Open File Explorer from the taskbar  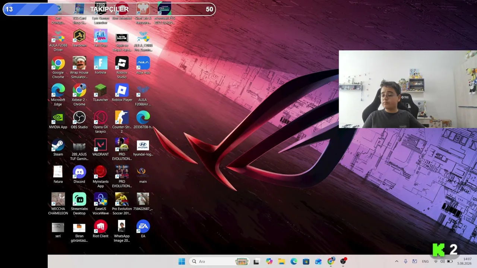[281, 261]
